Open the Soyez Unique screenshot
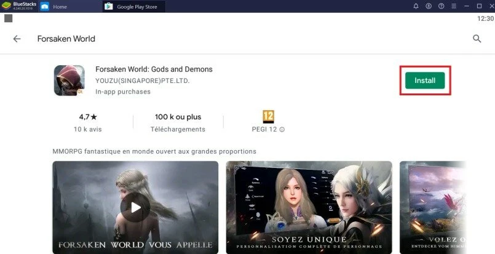Viewport: 495px width, 254px height. click(x=309, y=207)
